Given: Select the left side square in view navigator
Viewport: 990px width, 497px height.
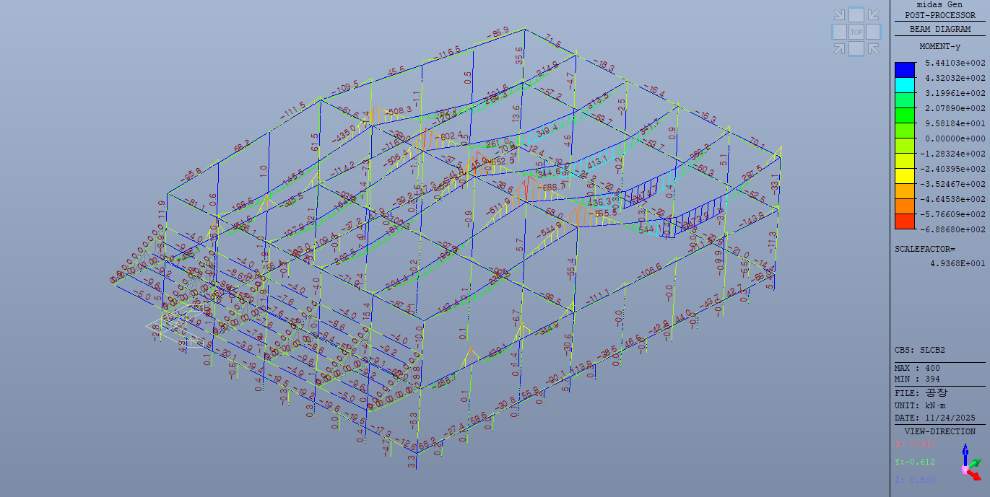Looking at the screenshot, I should click(x=839, y=32).
